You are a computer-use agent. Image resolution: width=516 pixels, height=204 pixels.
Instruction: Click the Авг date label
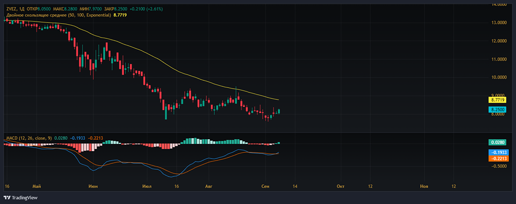click(x=208, y=187)
